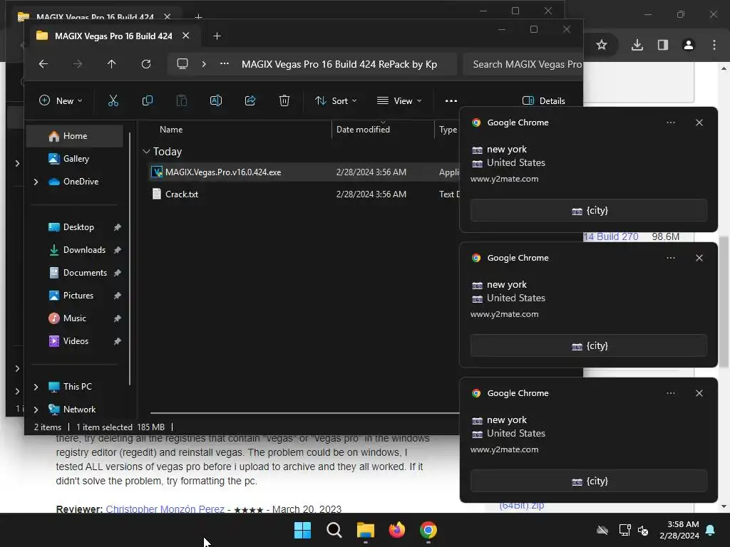Click the first notification's {city} button
The width and height of the screenshot is (730, 547).
pyautogui.click(x=588, y=211)
